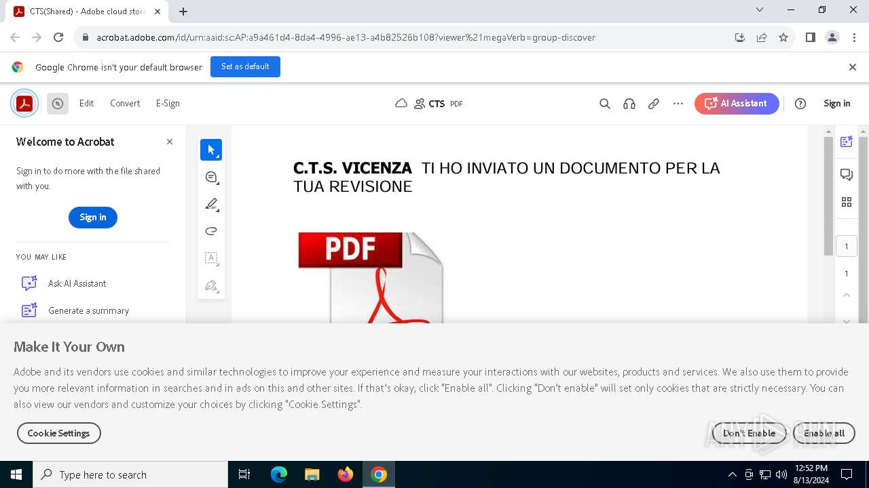Click Set as default browser
Image resolution: width=869 pixels, height=488 pixels.
245,66
